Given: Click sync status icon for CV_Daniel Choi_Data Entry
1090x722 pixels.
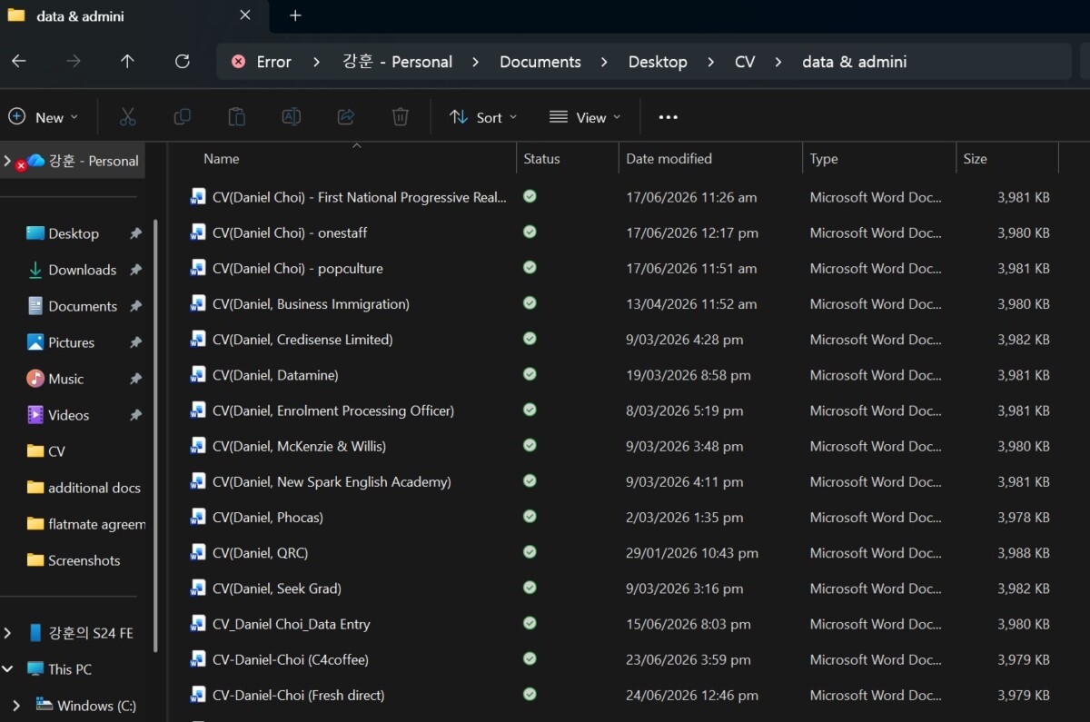Looking at the screenshot, I should pos(530,623).
